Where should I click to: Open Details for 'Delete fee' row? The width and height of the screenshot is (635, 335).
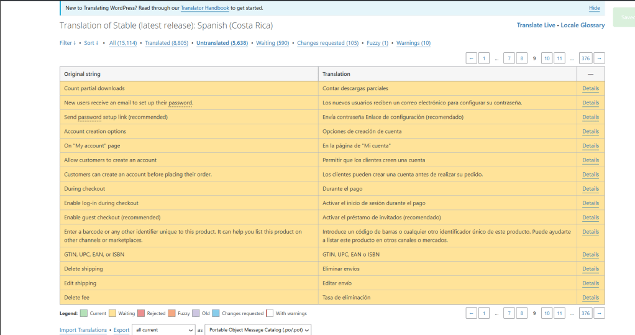[590, 297]
